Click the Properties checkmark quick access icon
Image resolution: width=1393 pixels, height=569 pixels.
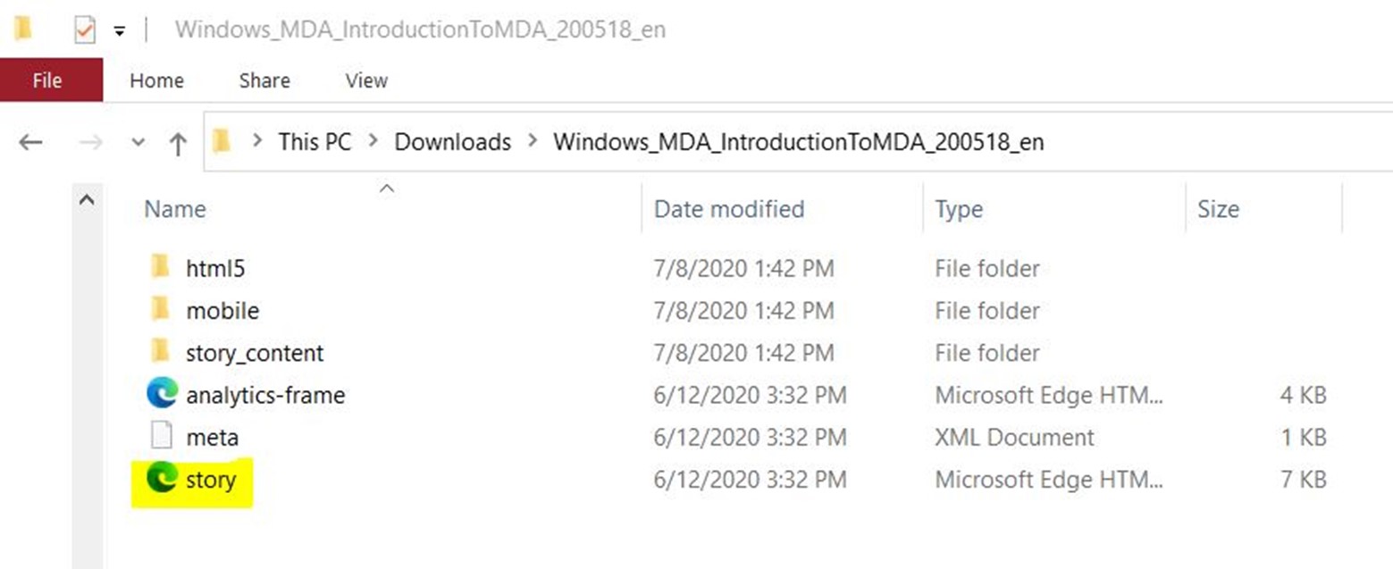[x=84, y=30]
